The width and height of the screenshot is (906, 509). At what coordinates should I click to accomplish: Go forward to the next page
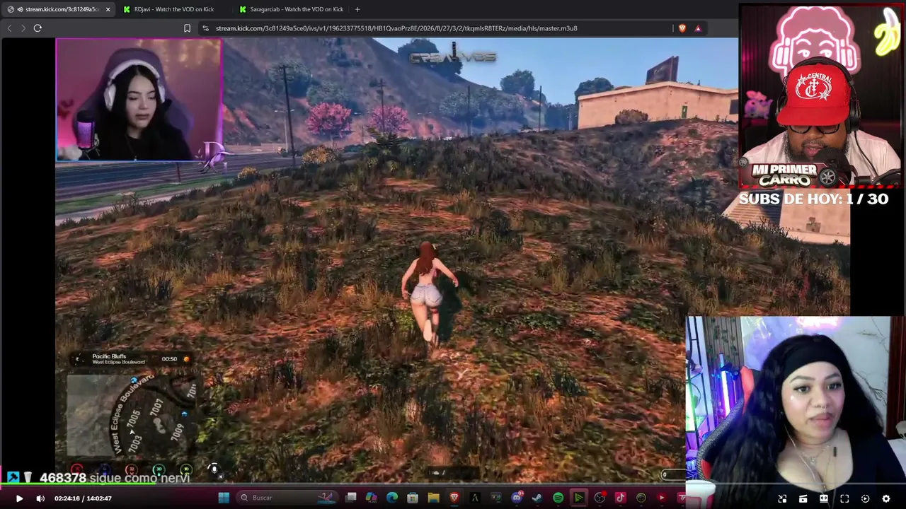point(23,28)
